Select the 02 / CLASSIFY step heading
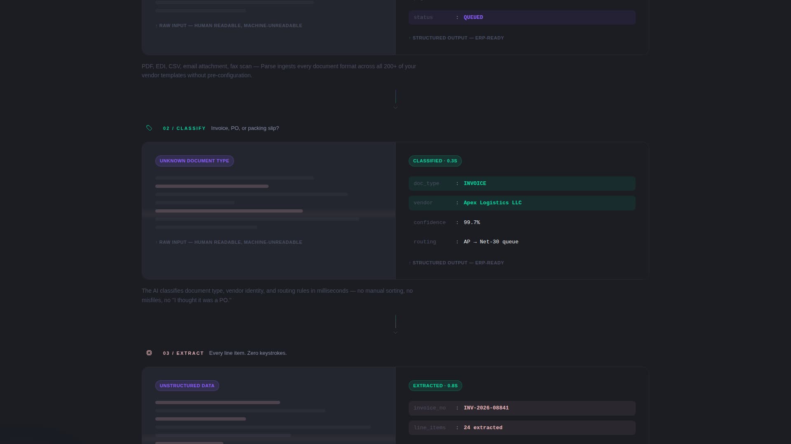791x444 pixels. click(184, 128)
